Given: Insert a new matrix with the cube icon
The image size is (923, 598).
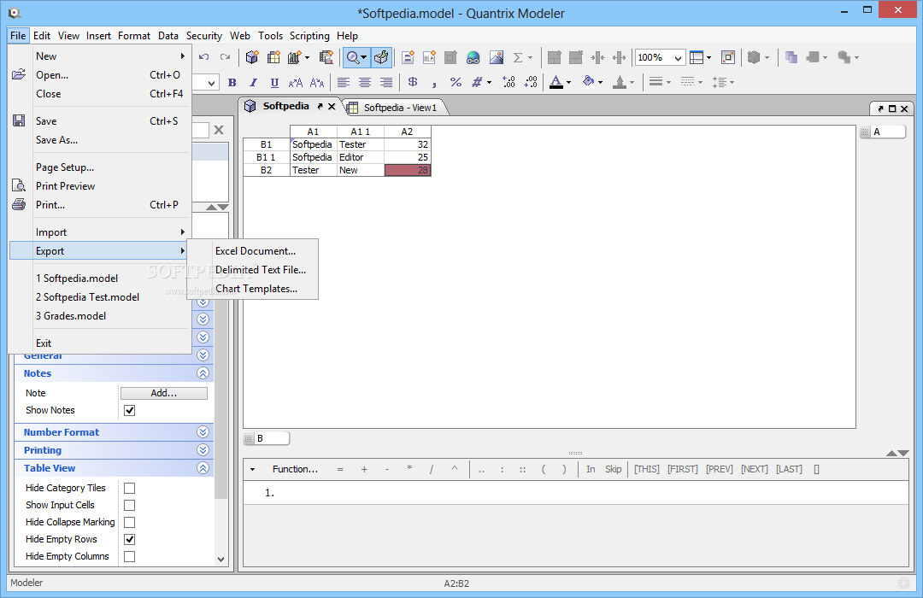Looking at the screenshot, I should (x=252, y=57).
